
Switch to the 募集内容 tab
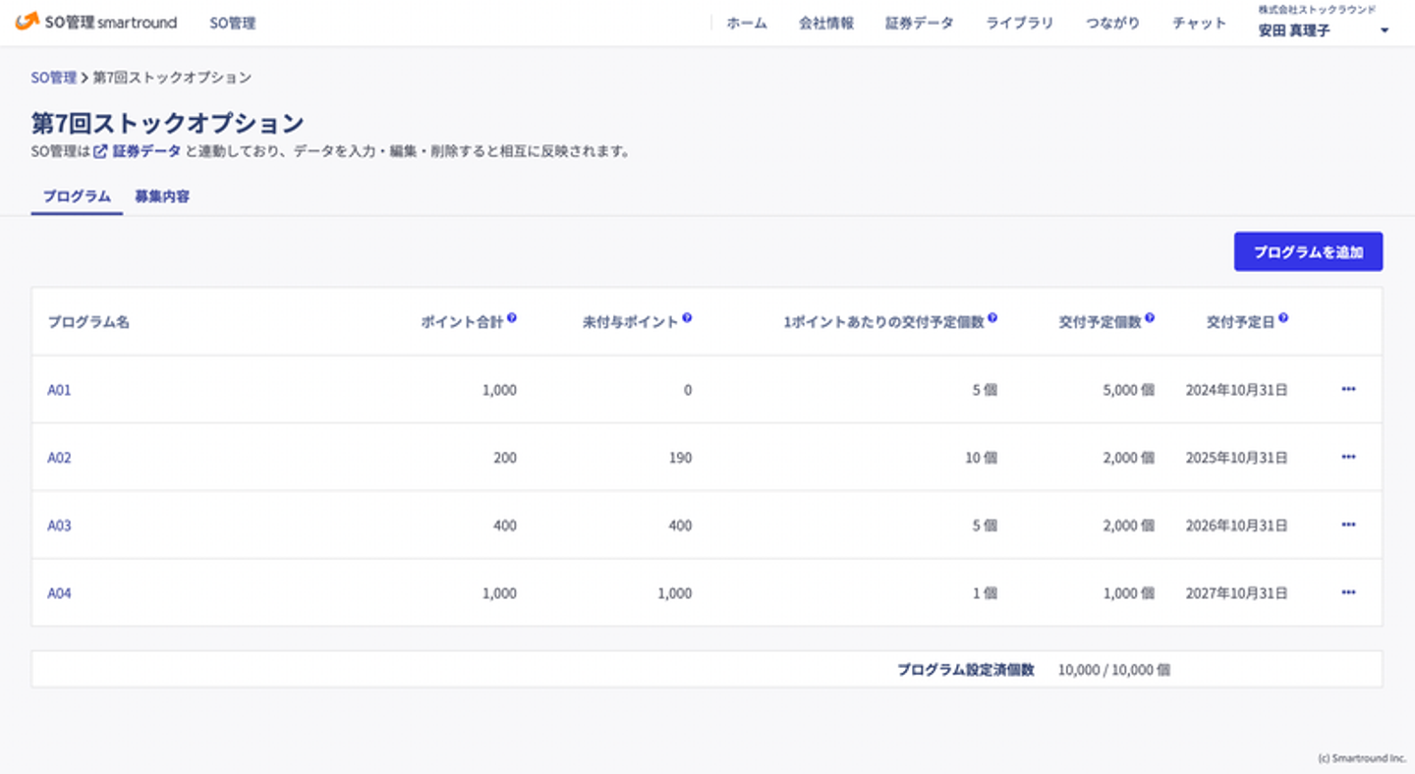[x=162, y=196]
